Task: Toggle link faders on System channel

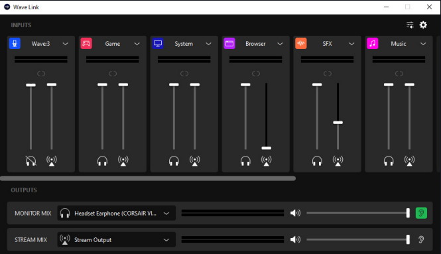Action: point(184,74)
